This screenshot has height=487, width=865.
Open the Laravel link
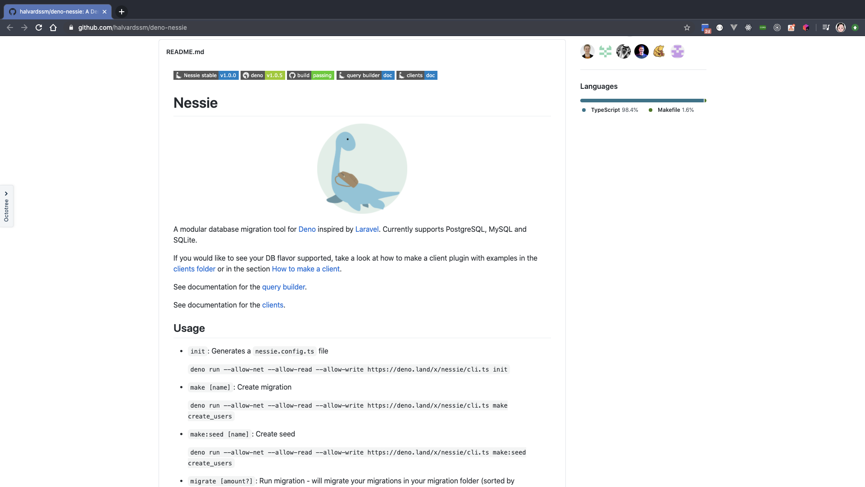[367, 229]
